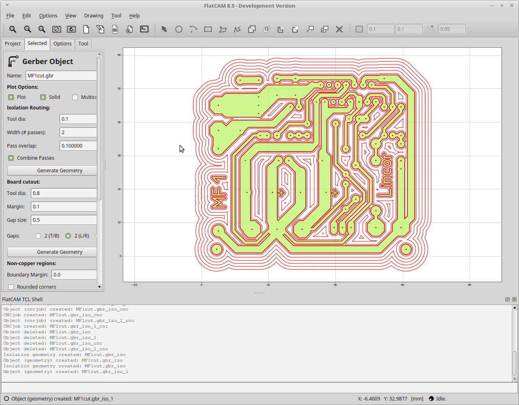Select the polygon drawing tool
This screenshot has height=405, width=519.
coord(223,29)
